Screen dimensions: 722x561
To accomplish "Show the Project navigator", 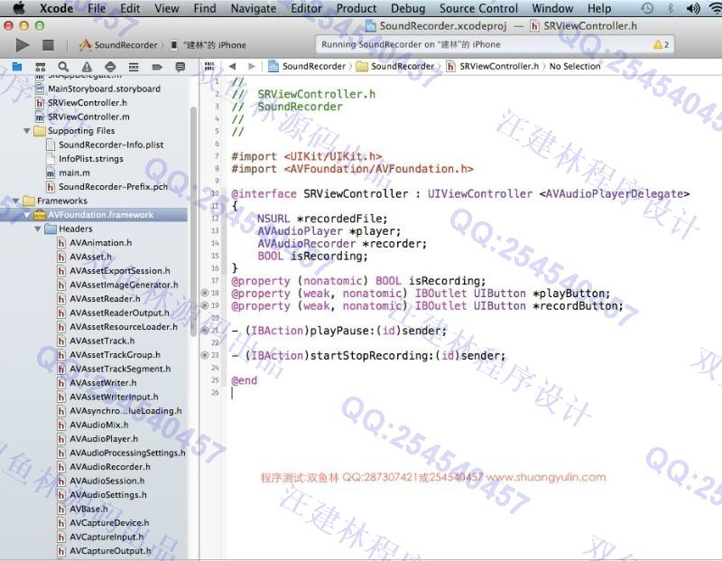I will [17, 67].
